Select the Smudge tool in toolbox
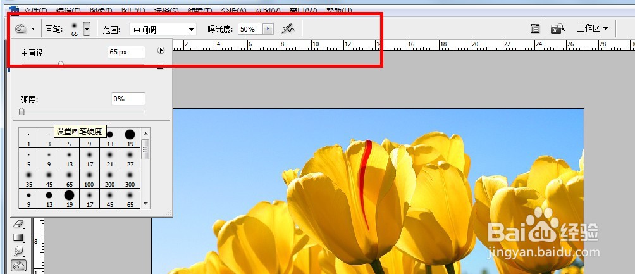Image resolution: width=635 pixels, height=274 pixels. pos(20,251)
